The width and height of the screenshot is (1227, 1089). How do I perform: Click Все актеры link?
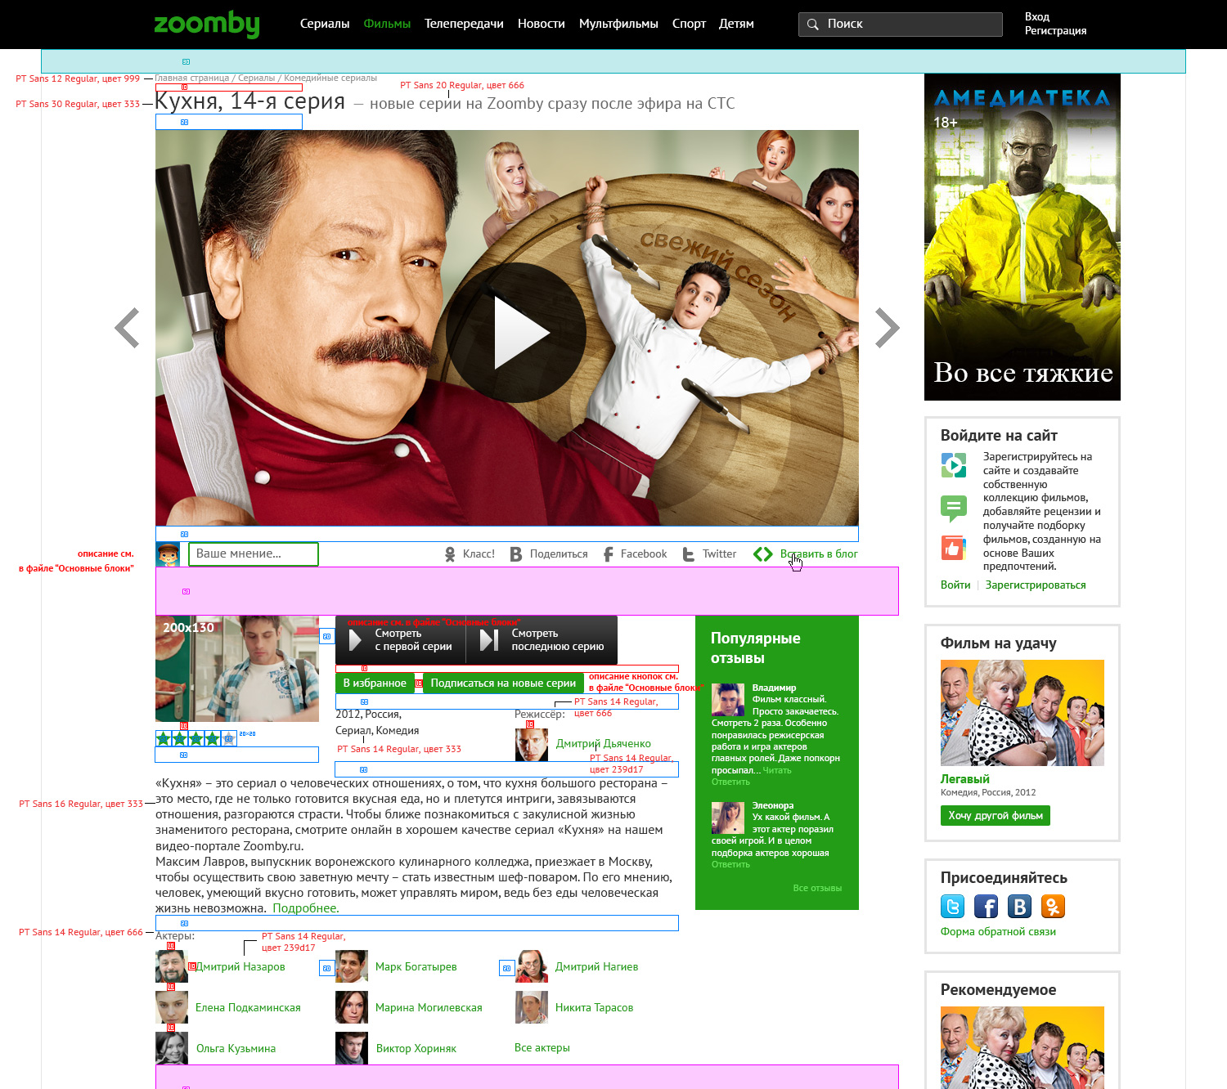[542, 1048]
